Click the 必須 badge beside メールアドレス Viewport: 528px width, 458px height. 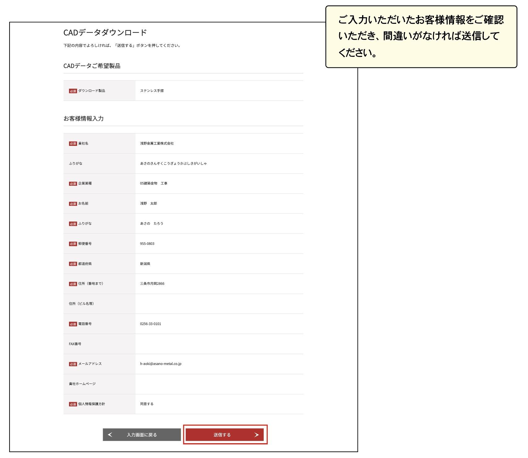(x=73, y=364)
